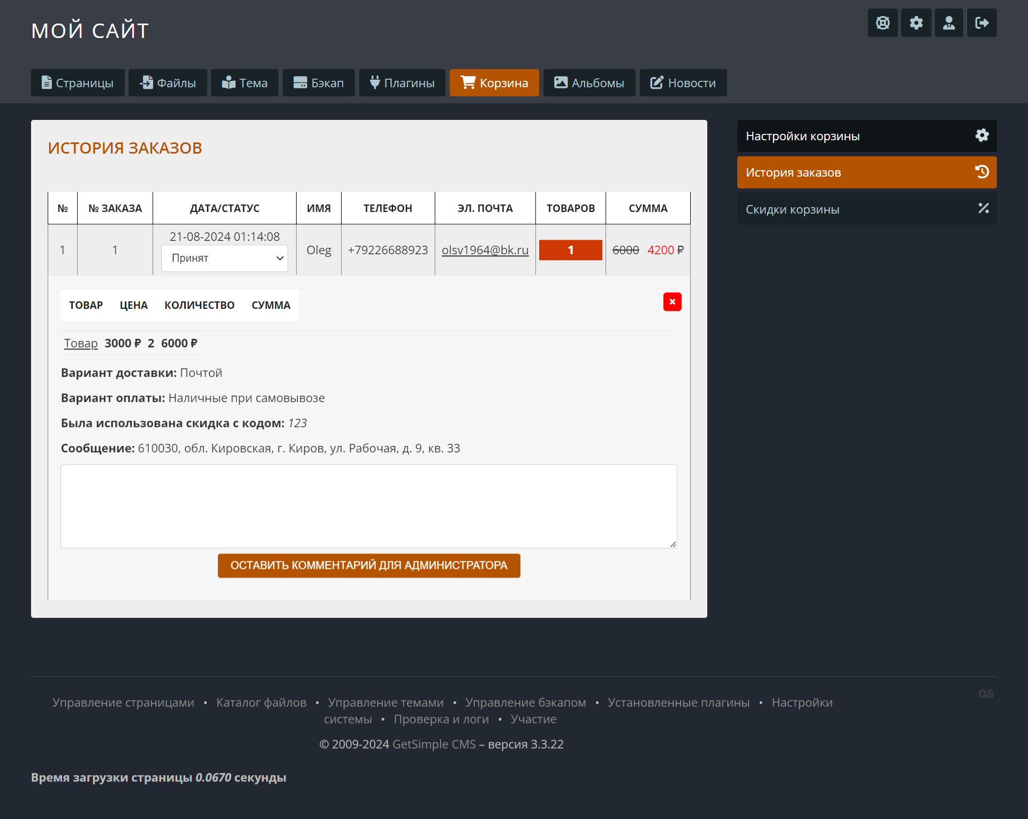This screenshot has width=1028, height=819.
Task: Select the Корзина tab
Action: click(x=494, y=83)
